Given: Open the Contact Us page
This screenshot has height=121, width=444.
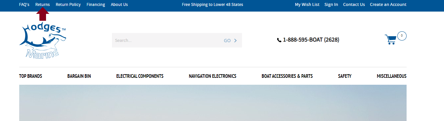Looking at the screenshot, I should tap(354, 5).
